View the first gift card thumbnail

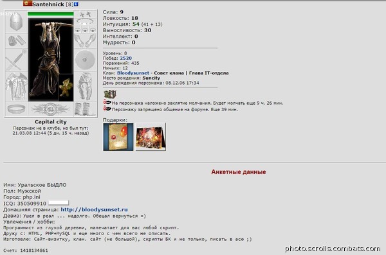coord(118,137)
